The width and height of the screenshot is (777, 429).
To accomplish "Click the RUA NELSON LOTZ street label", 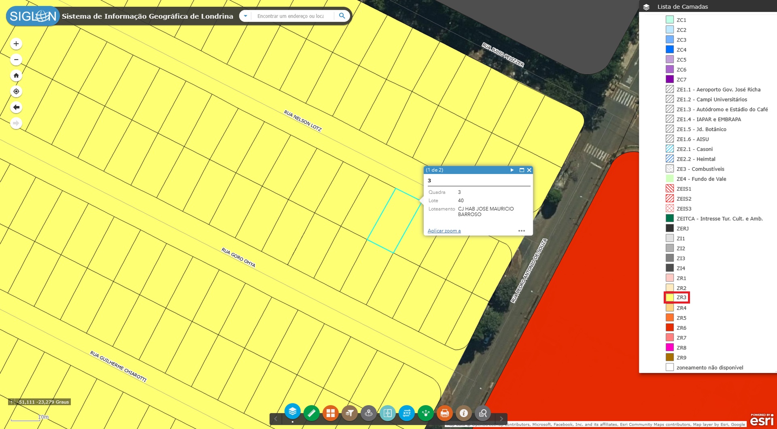I will 302,121.
